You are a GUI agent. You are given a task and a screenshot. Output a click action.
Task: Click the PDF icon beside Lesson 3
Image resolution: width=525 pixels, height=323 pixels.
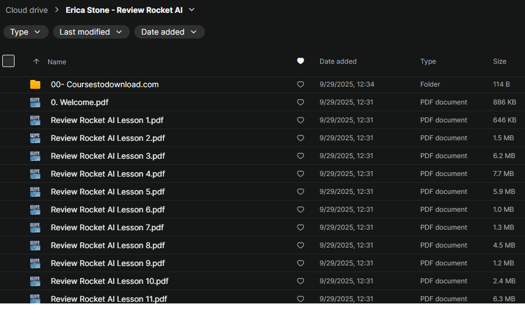[x=35, y=156]
